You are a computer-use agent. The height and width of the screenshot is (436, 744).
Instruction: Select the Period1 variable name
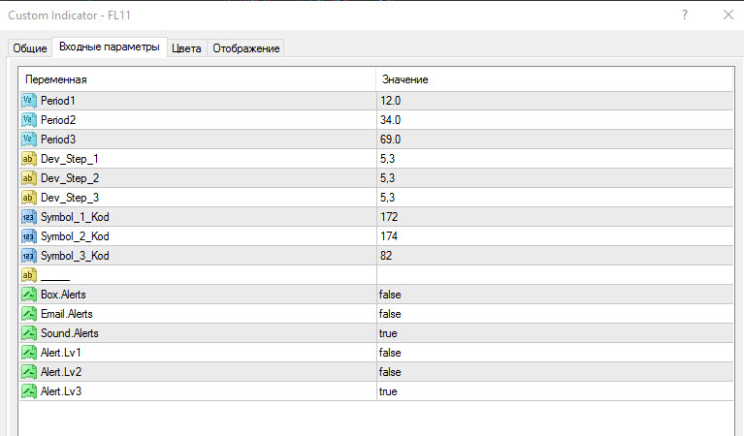click(58, 101)
